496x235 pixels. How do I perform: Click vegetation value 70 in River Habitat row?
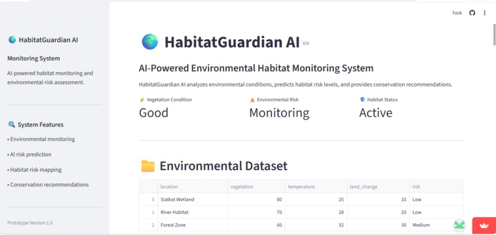tap(257, 212)
